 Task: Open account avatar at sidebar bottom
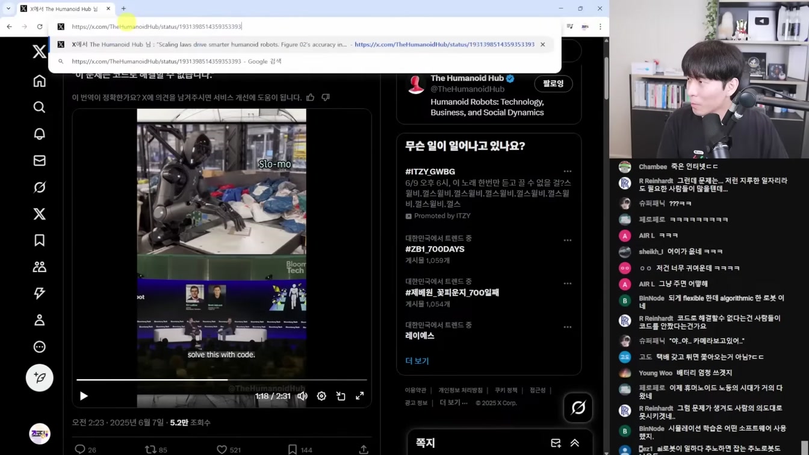point(39,434)
